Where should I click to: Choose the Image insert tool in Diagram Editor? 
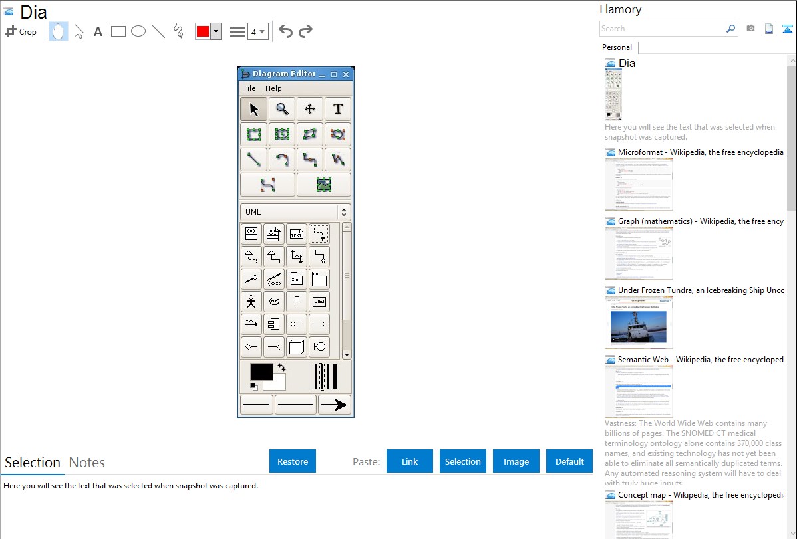click(x=324, y=185)
